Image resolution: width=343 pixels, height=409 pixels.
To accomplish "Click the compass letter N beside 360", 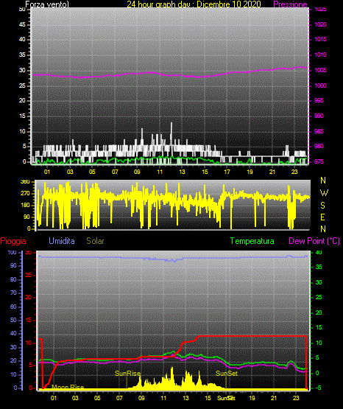I will pos(323,181).
